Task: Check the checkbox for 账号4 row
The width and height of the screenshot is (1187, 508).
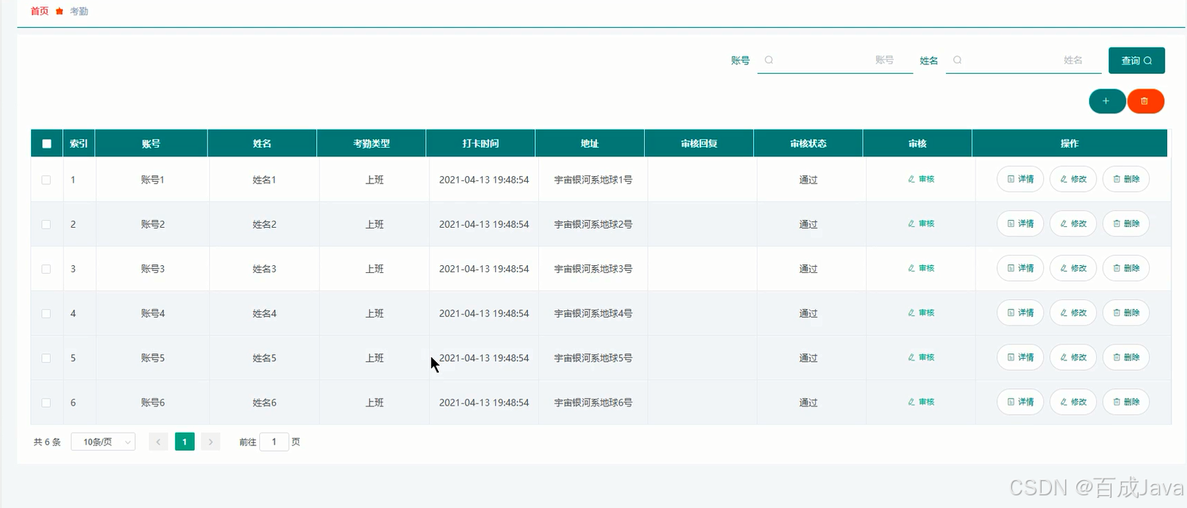Action: click(x=46, y=313)
